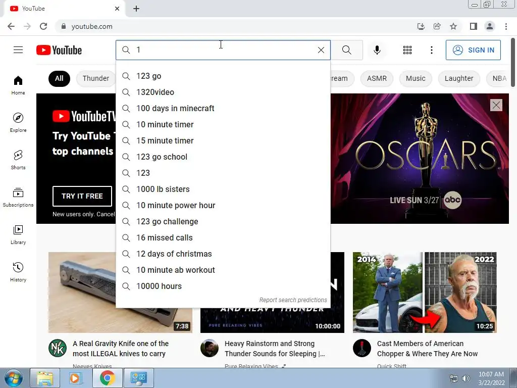Open a new browser tab
This screenshot has width=517, height=388.
point(136,9)
